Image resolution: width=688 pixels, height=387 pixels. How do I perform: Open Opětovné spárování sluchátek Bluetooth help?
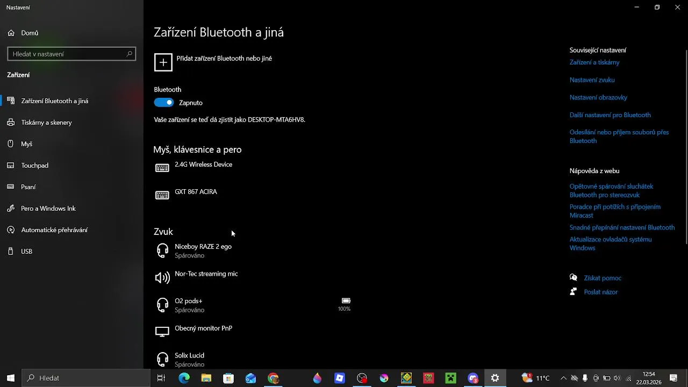[611, 191]
